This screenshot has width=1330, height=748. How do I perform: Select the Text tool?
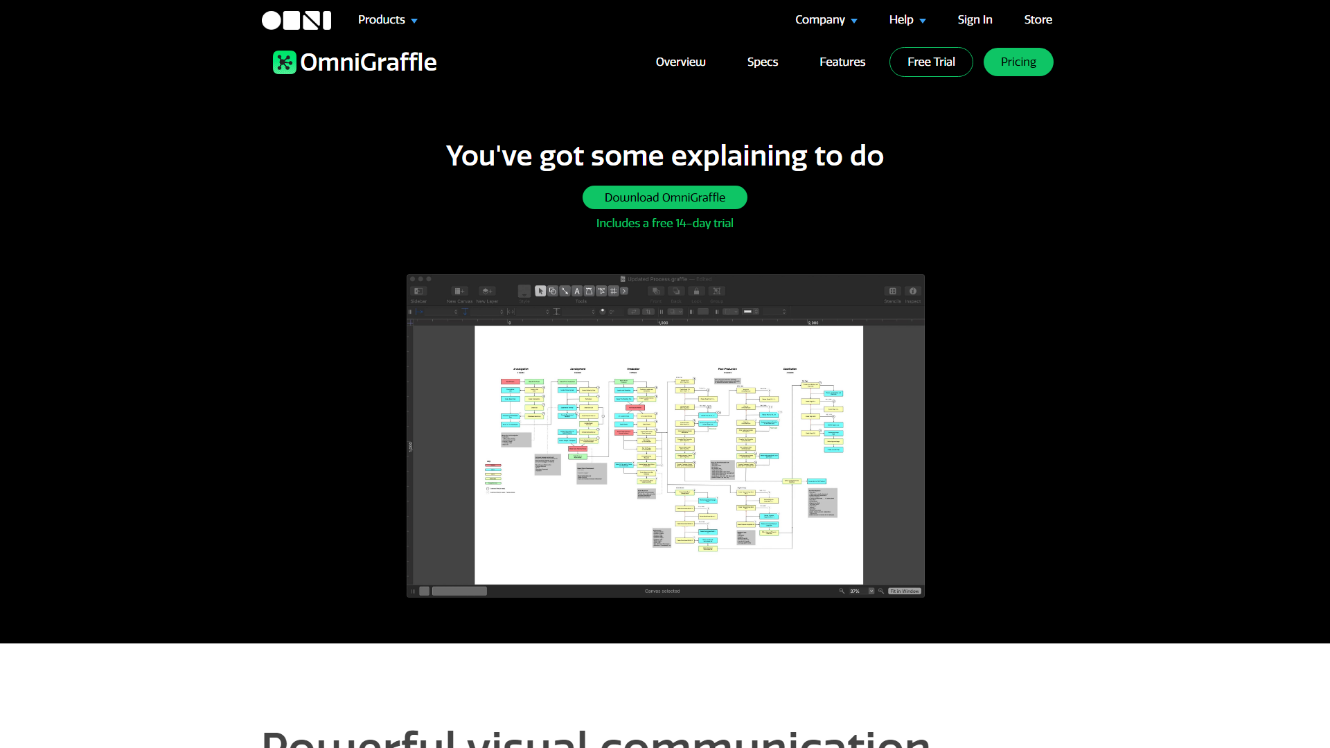(577, 291)
